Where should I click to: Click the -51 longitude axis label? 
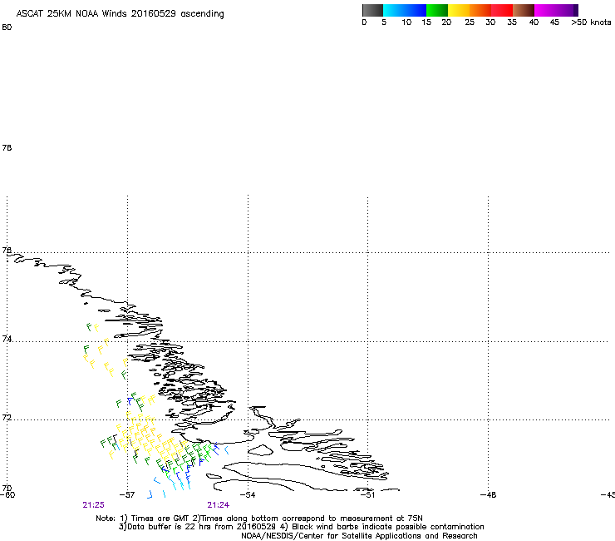click(367, 494)
